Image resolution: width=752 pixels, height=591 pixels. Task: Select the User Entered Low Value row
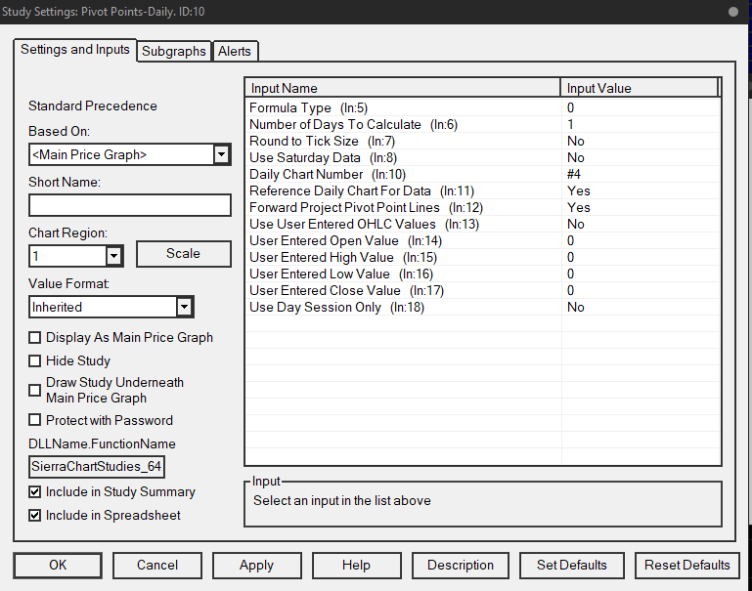coord(483,274)
